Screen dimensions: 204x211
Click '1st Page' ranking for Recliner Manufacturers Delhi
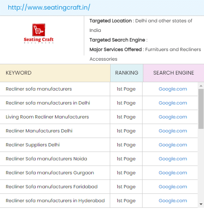126,131
